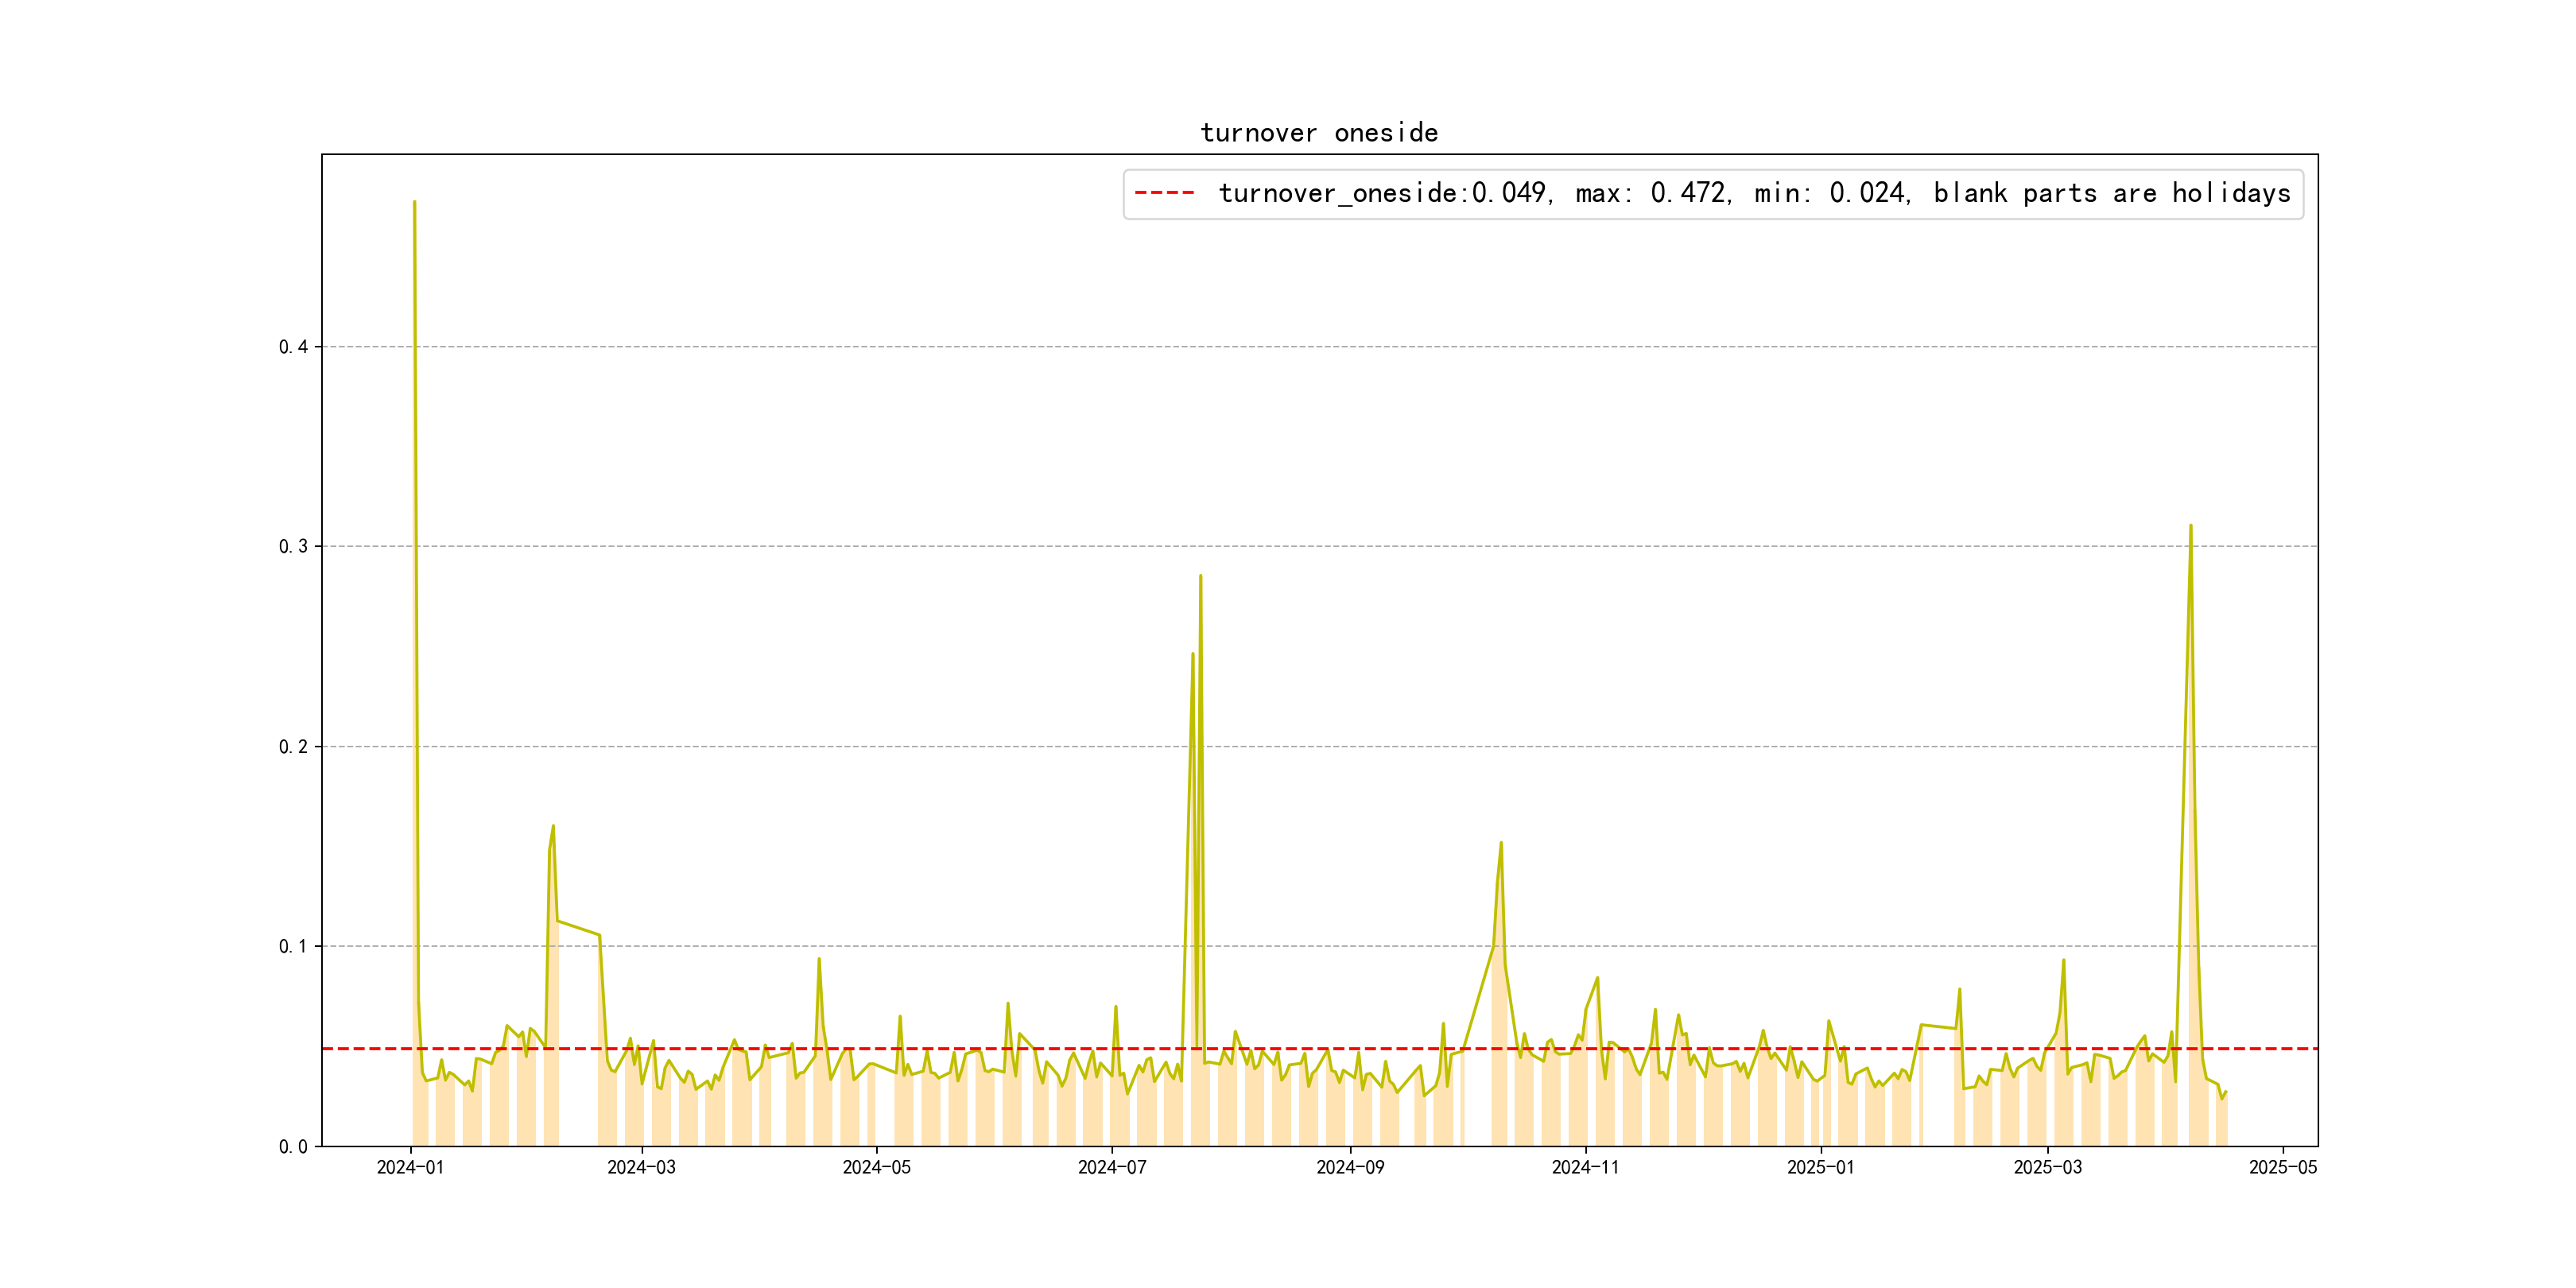Click the red dashed line sample in legend

[x=1164, y=193]
